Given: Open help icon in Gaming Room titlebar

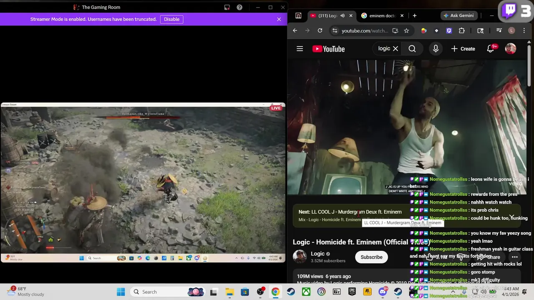Looking at the screenshot, I should (239, 7).
